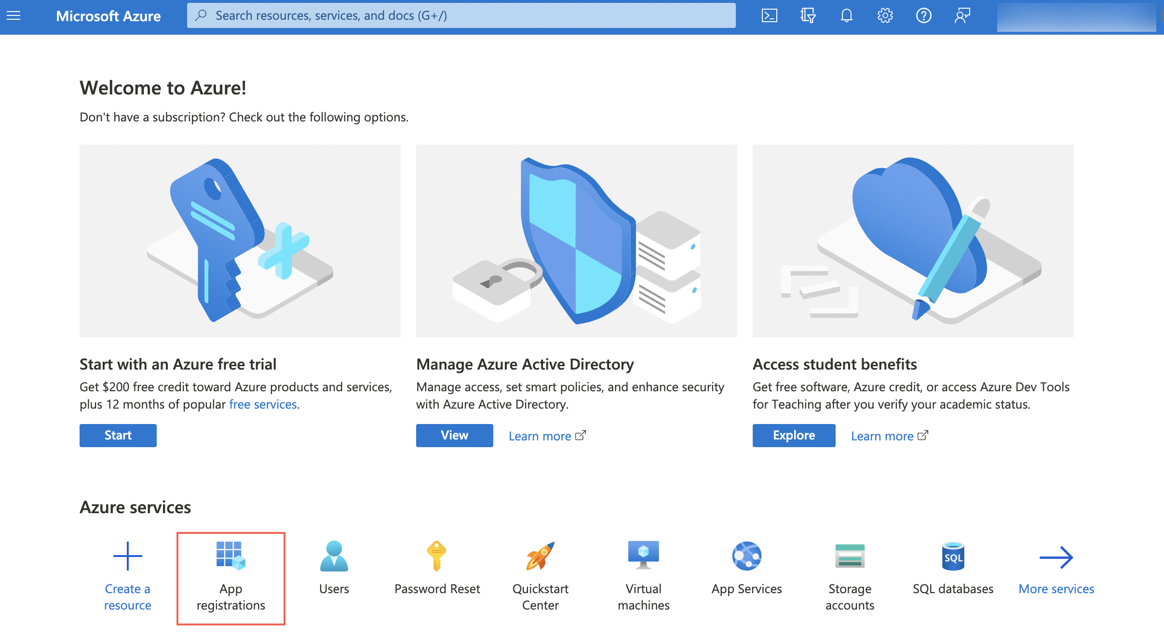Start the Azure free trial

click(x=118, y=436)
